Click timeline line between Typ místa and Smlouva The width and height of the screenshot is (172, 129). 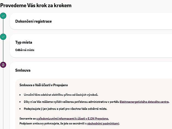pos(3,51)
